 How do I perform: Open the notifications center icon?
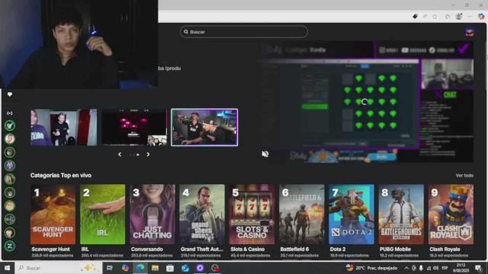[x=478, y=268]
